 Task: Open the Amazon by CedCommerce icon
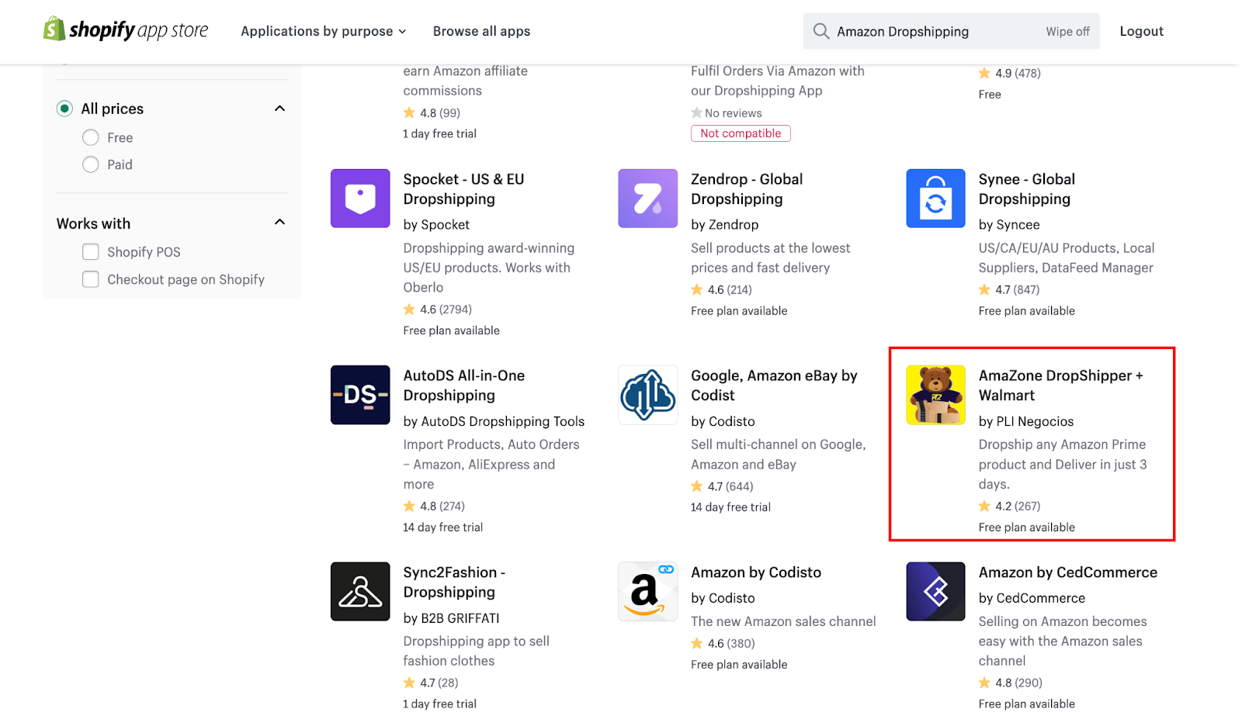pos(935,592)
